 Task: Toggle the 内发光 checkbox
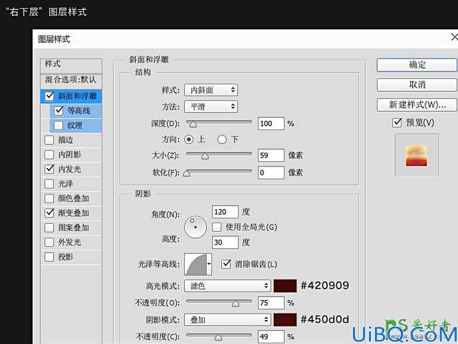(x=49, y=169)
